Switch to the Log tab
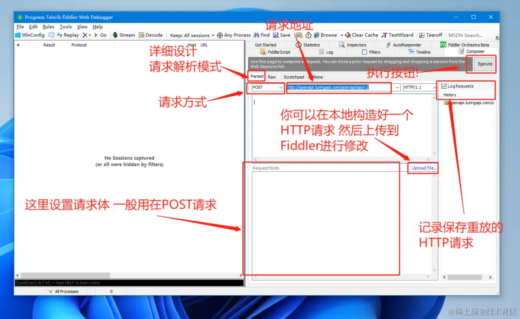Image resolution: width=520 pixels, height=319 pixels. (x=326, y=52)
